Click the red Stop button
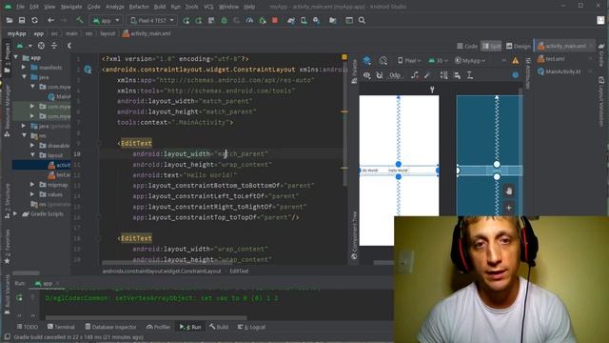The height and width of the screenshot is (343, 609). 275,20
